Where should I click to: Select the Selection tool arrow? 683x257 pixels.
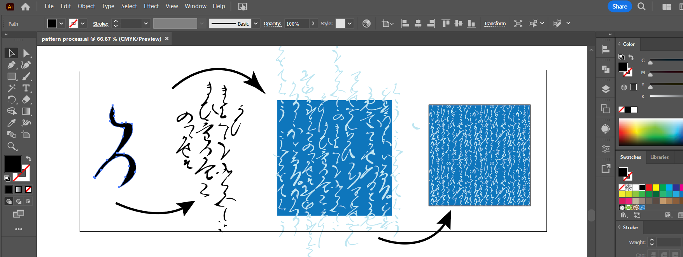[11, 53]
